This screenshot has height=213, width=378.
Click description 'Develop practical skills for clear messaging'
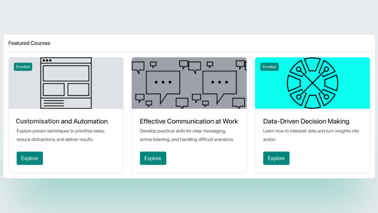click(187, 135)
